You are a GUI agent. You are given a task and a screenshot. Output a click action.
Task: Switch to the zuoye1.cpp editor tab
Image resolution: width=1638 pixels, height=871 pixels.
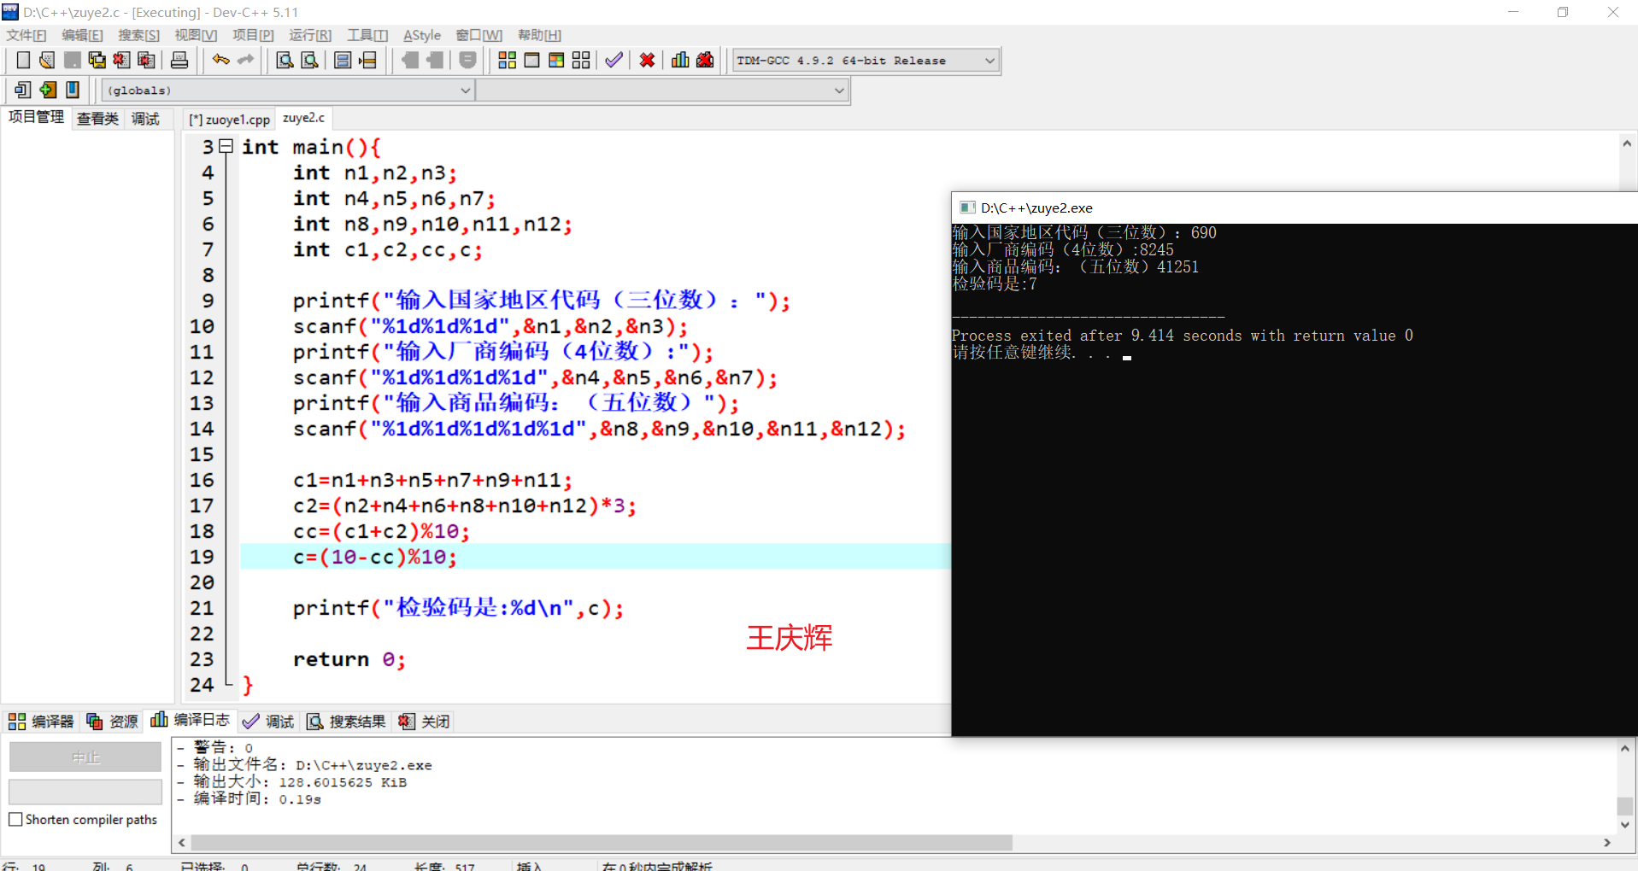(230, 120)
